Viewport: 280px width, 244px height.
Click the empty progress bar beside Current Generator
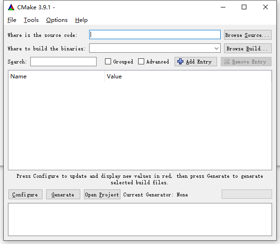[247, 194]
